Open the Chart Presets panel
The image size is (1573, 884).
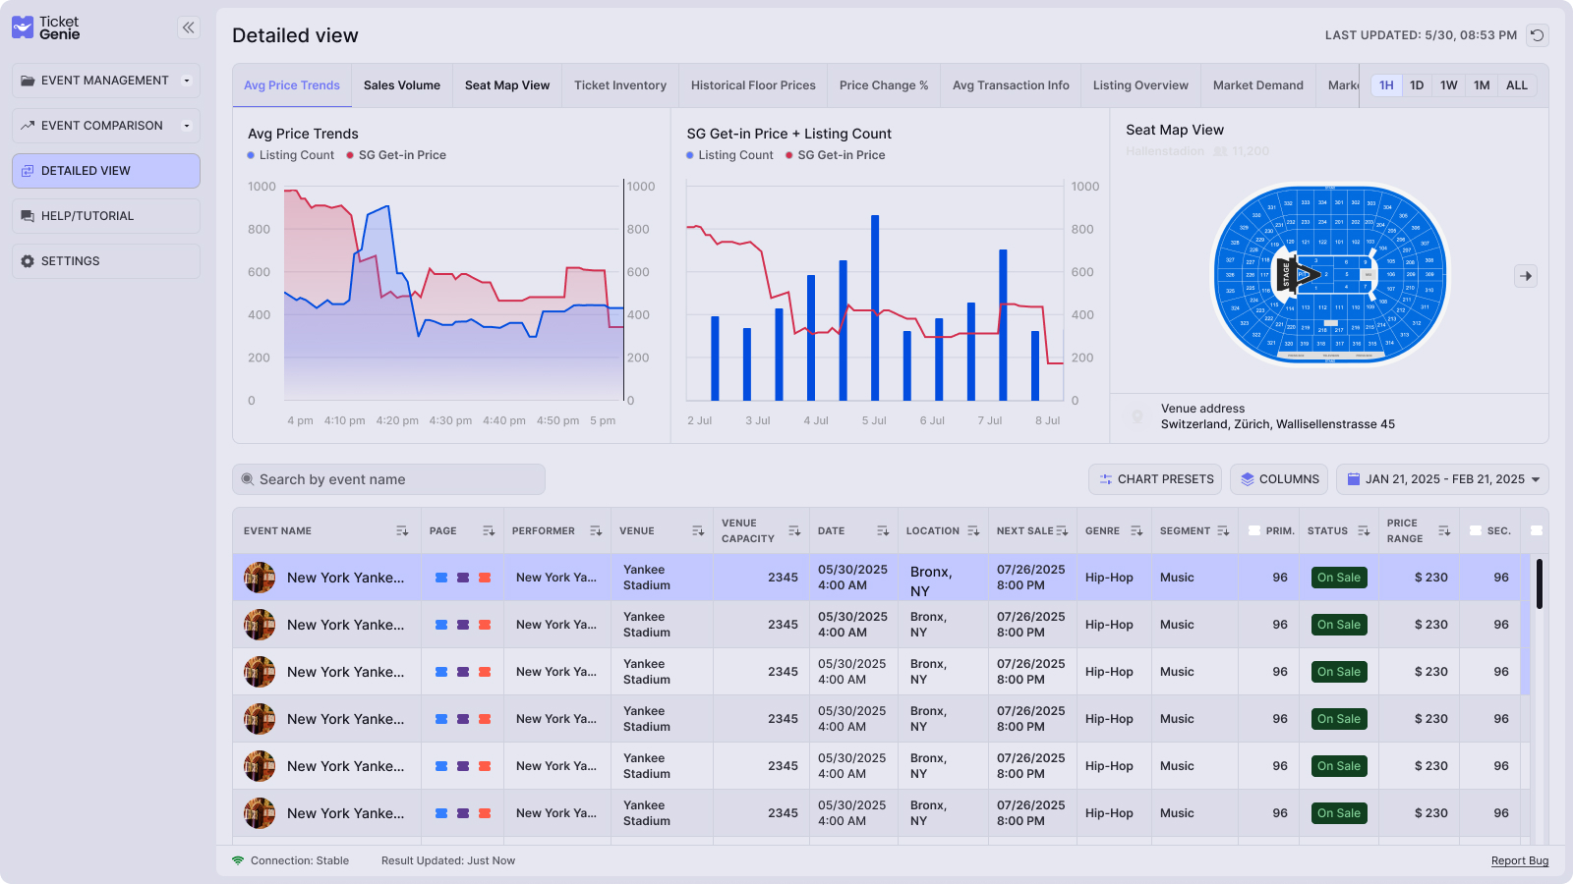(1155, 478)
